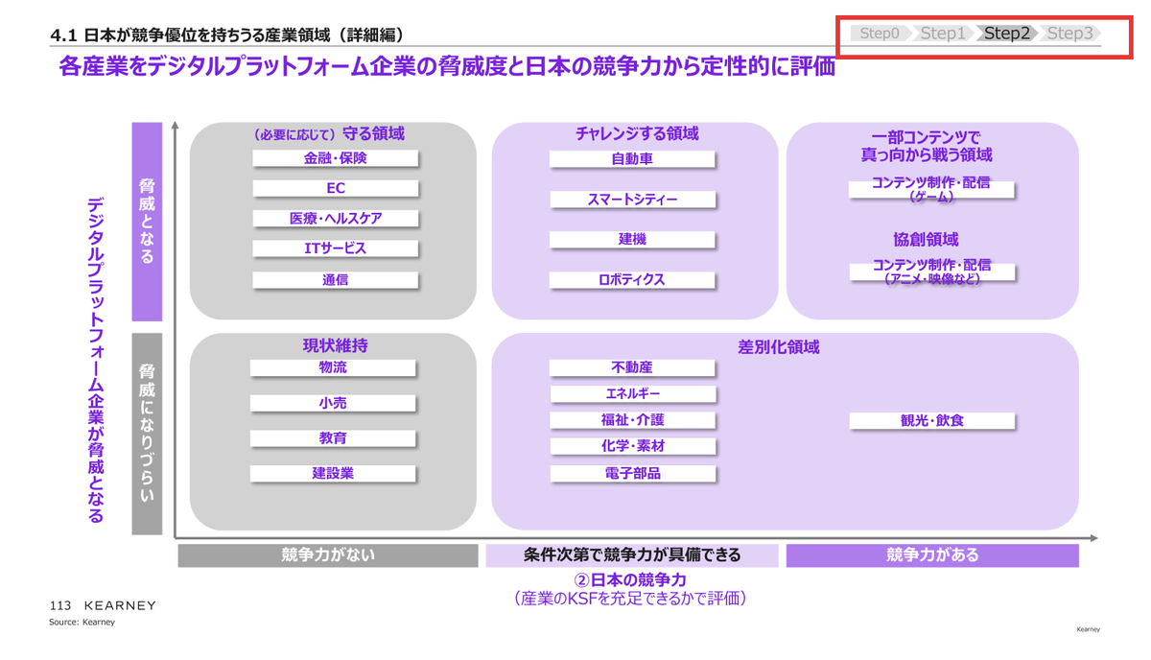Click the 一部コンテンツで真っ向から戦う領域 heading
The height and width of the screenshot is (660, 1151).
[927, 145]
